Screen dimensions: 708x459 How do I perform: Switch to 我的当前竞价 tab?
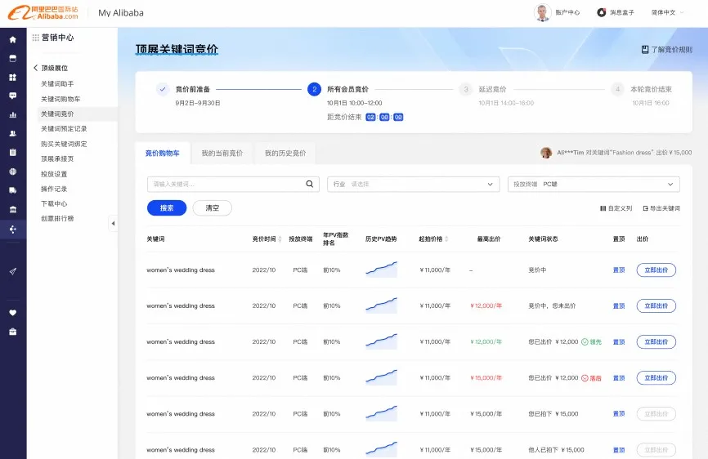click(222, 154)
